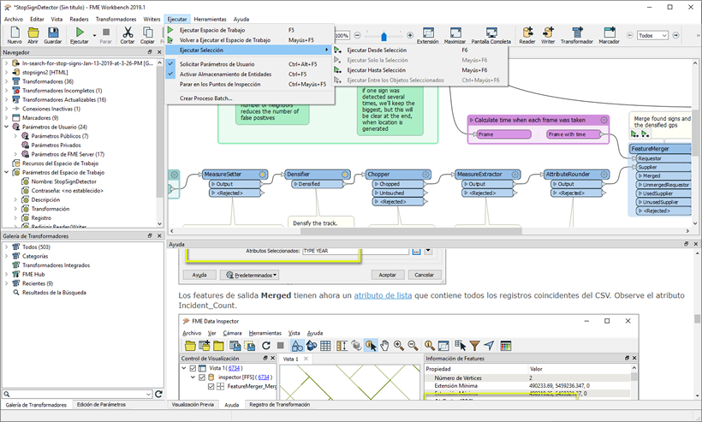
Task: Click the Atributos Seleccionados field with TYPE YEAR
Action: click(x=355, y=251)
